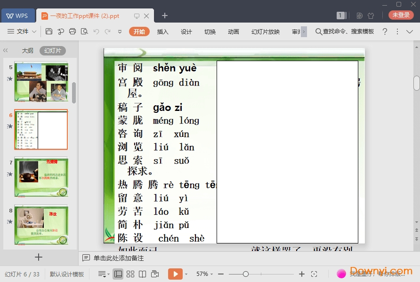Open reading view book icon
The height and width of the screenshot is (282, 420).
coord(142,274)
